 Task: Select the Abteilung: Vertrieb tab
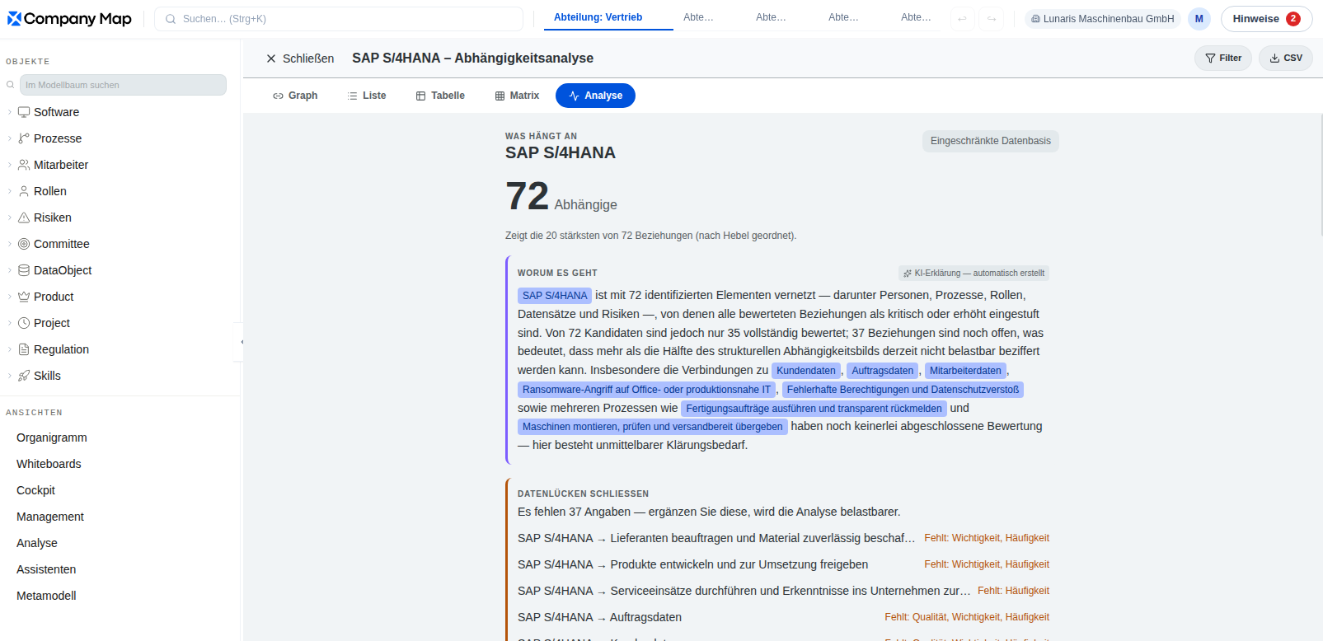(608, 17)
